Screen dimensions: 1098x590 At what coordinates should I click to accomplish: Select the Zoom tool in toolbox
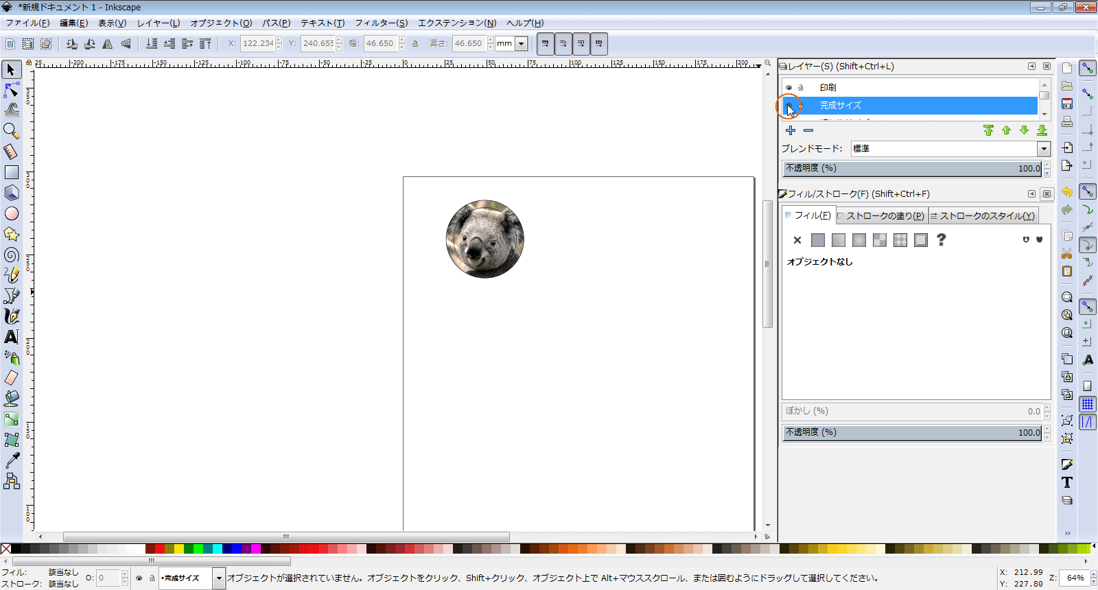pos(12,130)
